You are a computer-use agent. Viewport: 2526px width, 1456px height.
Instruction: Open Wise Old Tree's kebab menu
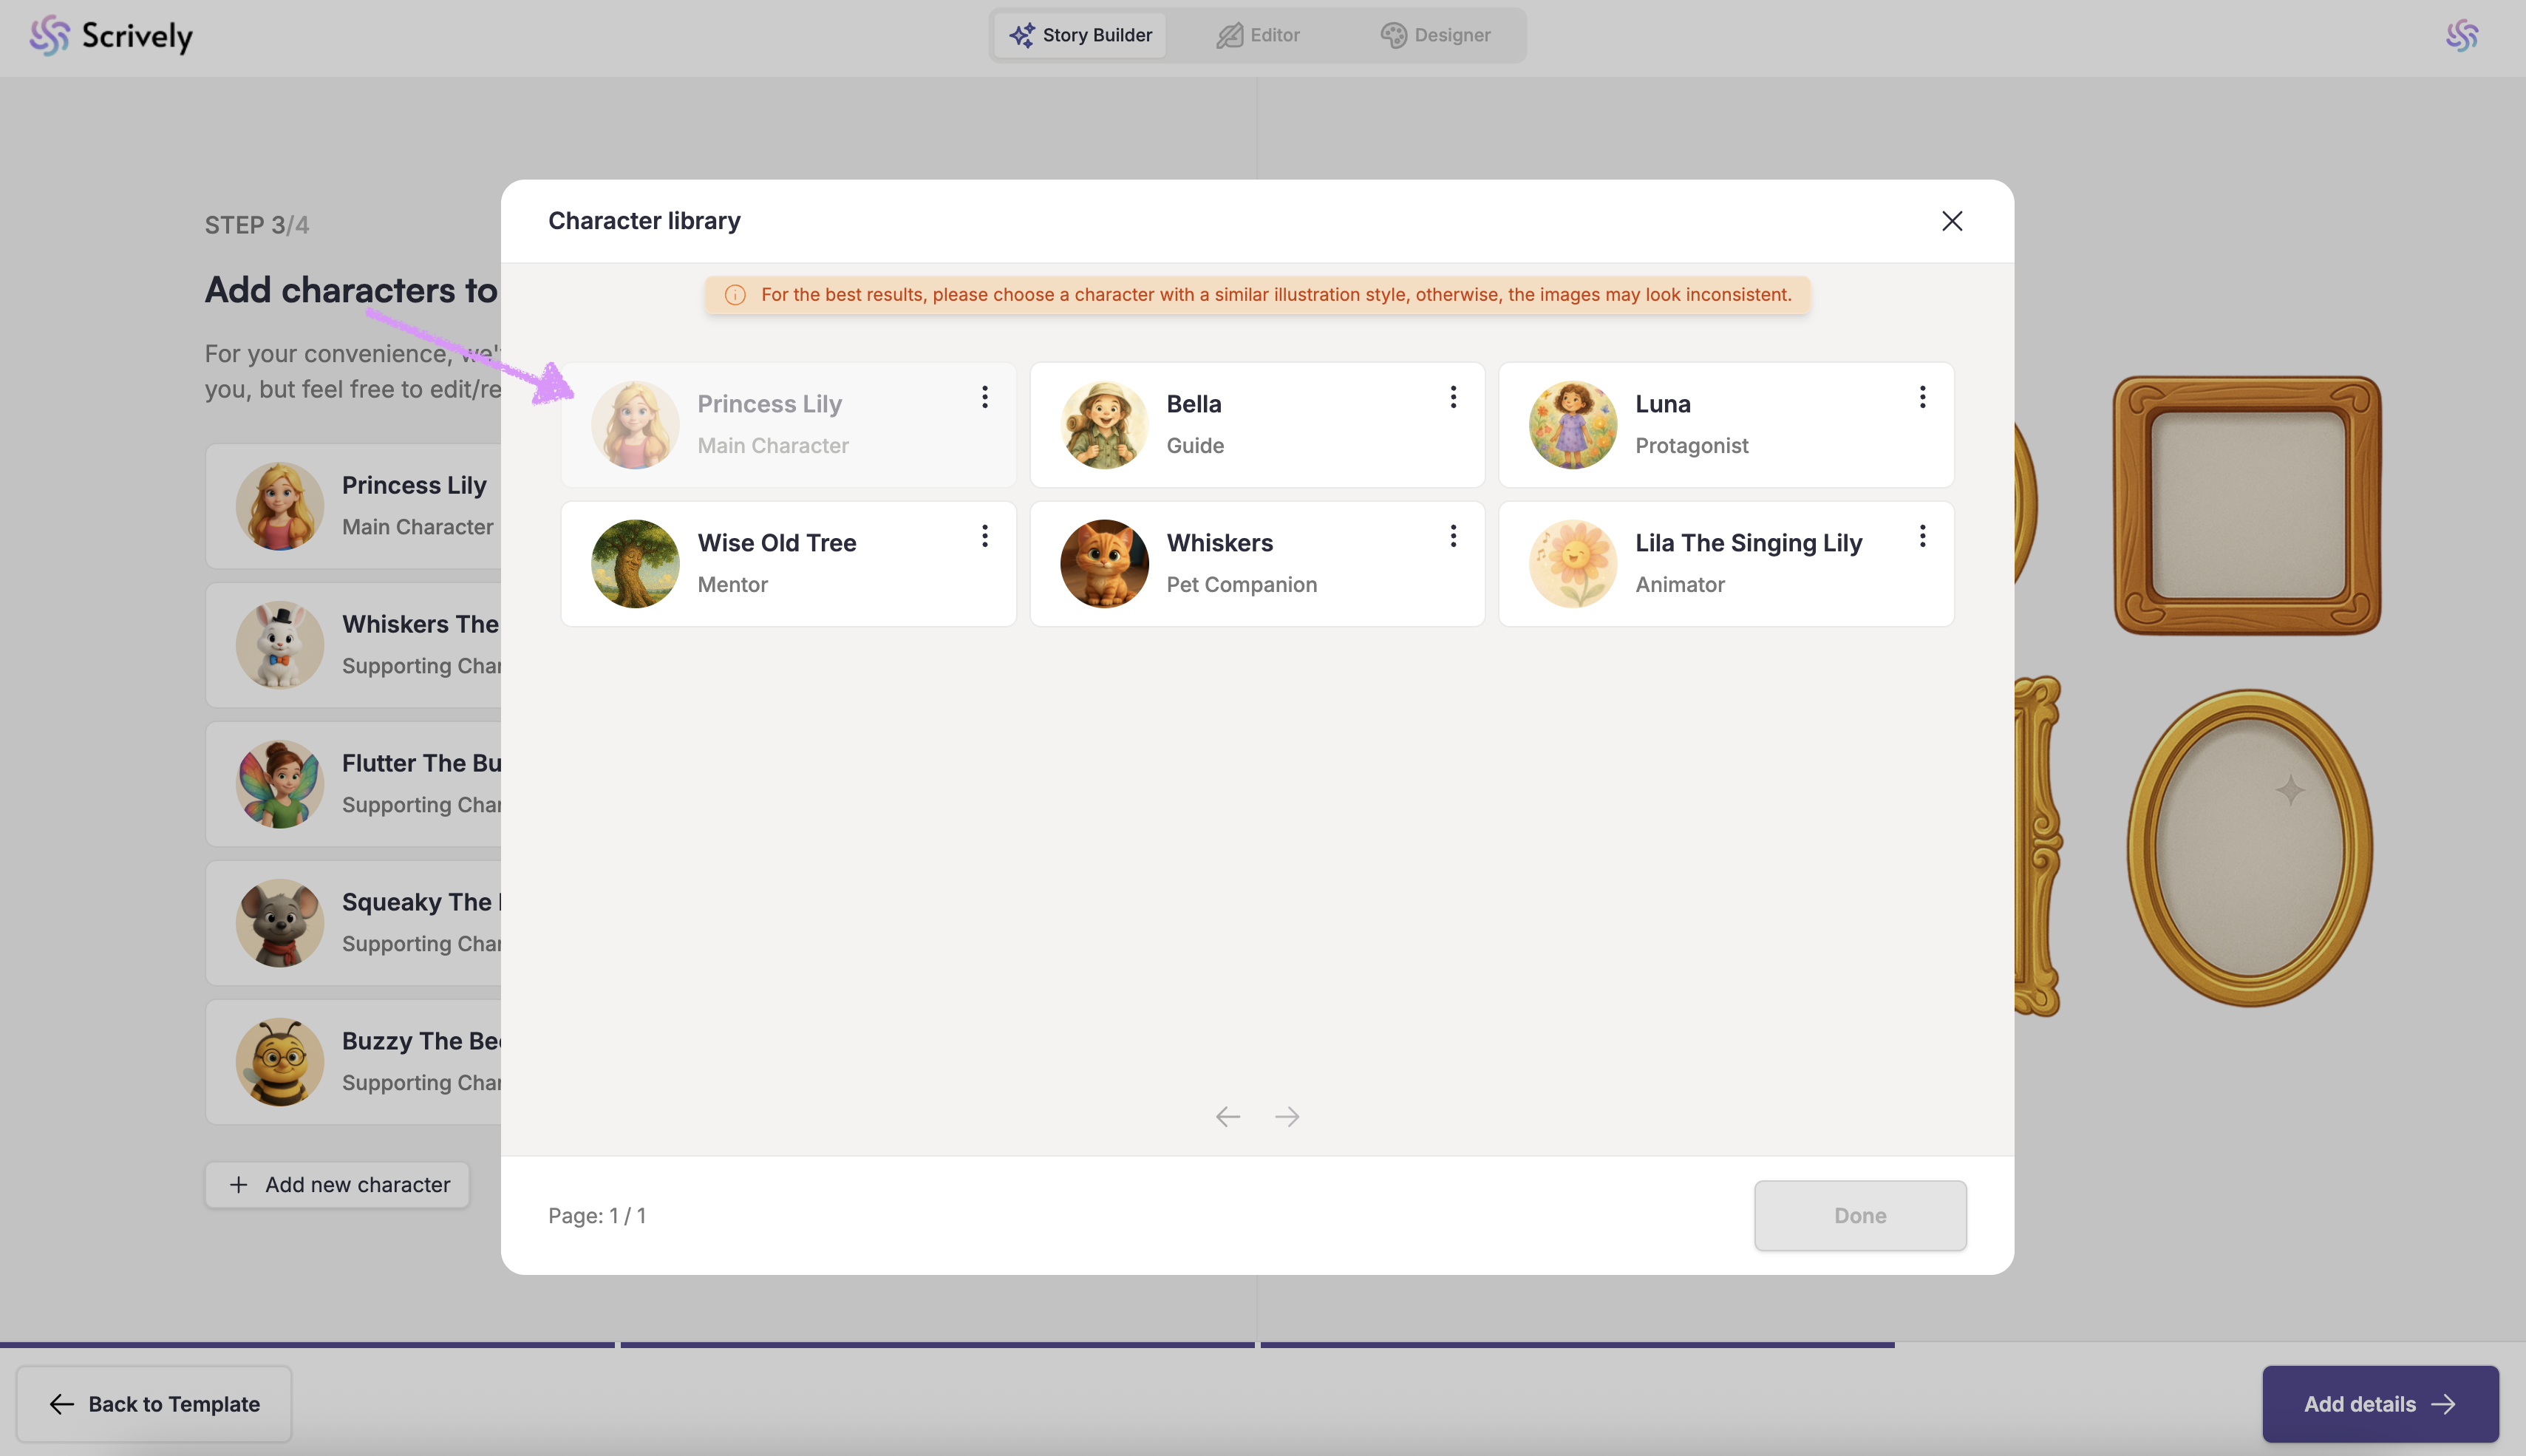click(x=984, y=536)
